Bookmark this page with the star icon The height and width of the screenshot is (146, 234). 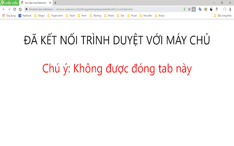[189, 9]
